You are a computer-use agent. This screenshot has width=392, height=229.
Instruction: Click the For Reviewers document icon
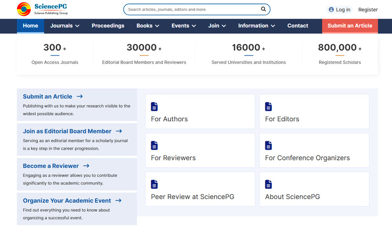pyautogui.click(x=155, y=145)
